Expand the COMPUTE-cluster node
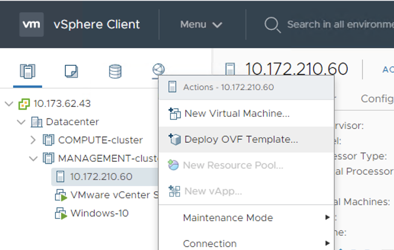394x250 pixels. pos(33,140)
